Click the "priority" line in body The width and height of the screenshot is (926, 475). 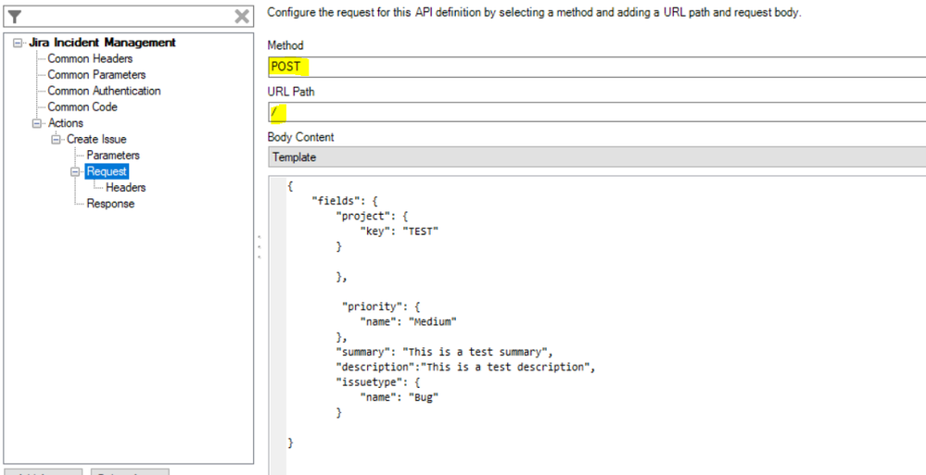pyautogui.click(x=381, y=306)
